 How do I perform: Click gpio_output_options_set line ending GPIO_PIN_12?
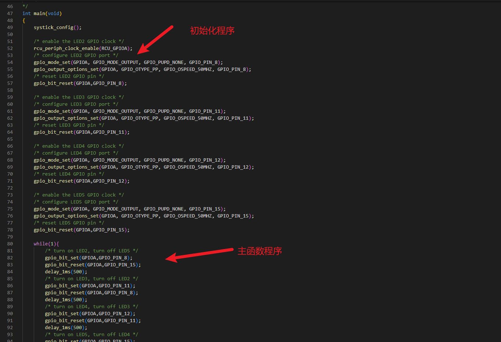pos(144,167)
